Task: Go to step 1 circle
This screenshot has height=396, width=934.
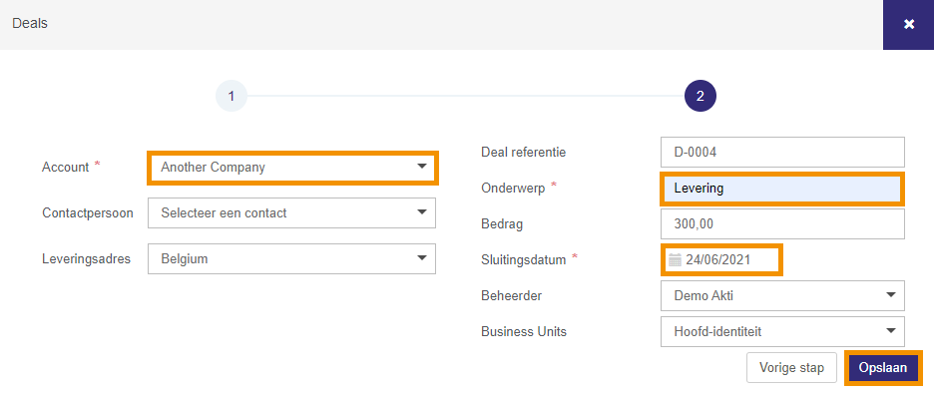Action: pos(232,96)
